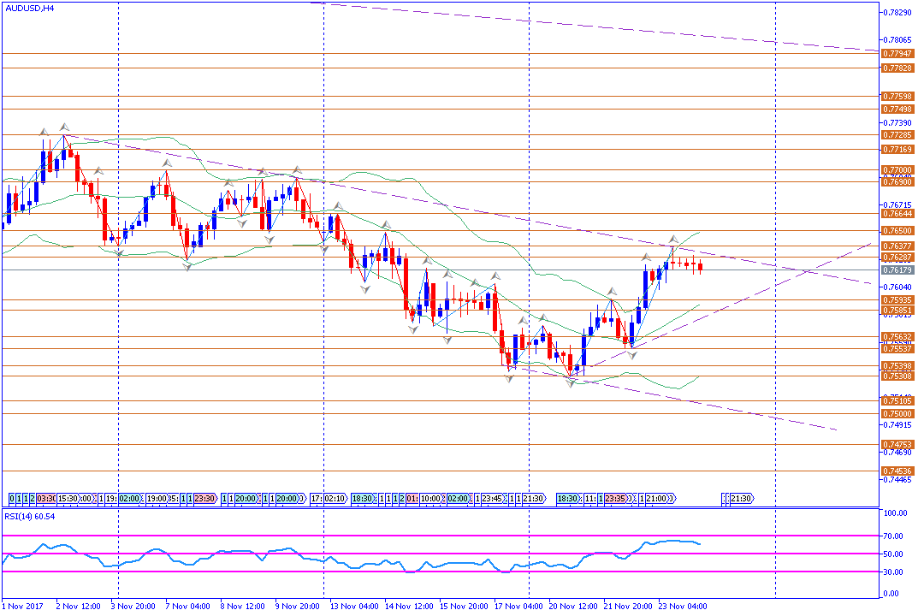924x616 pixels.
Task: Click the 0.77828 level label
Action: click(897, 68)
